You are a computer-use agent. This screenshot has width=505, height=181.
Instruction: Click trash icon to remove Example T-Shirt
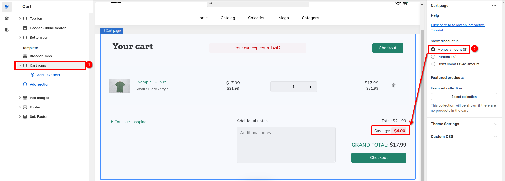394,86
